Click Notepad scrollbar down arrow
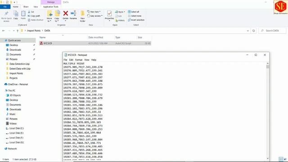 [268, 158]
